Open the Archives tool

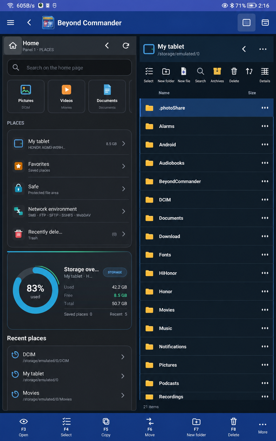217,75
